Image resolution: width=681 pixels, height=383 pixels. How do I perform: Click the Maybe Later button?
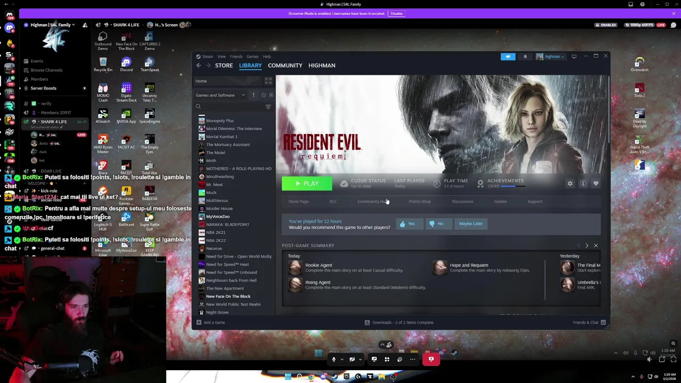(471, 224)
